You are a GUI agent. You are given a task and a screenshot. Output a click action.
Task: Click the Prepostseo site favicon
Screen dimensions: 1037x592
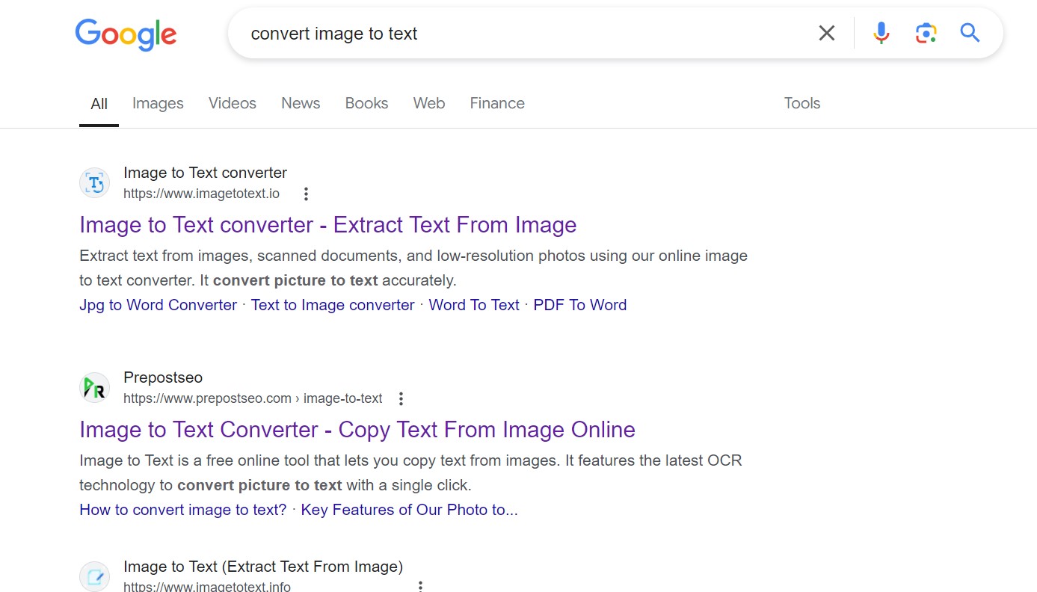[x=95, y=388]
